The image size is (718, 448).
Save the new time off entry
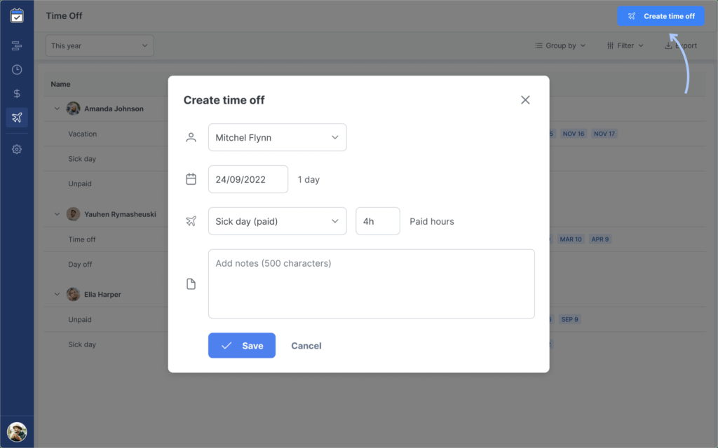[x=241, y=345]
